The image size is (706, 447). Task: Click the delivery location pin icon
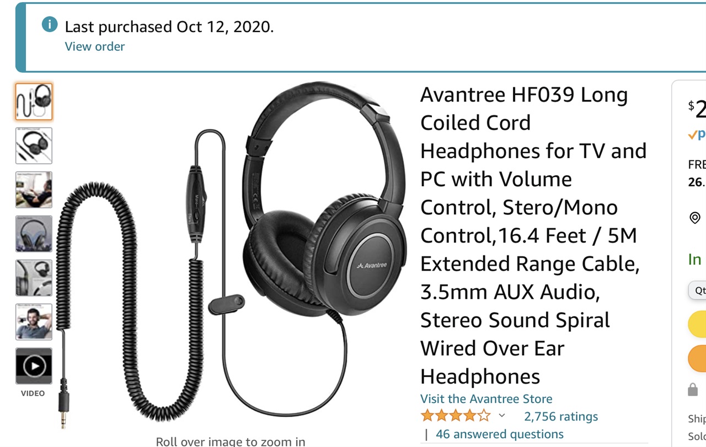click(695, 218)
